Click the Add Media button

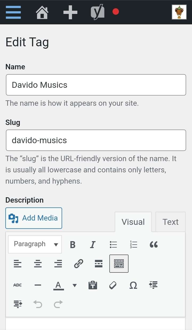click(34, 218)
